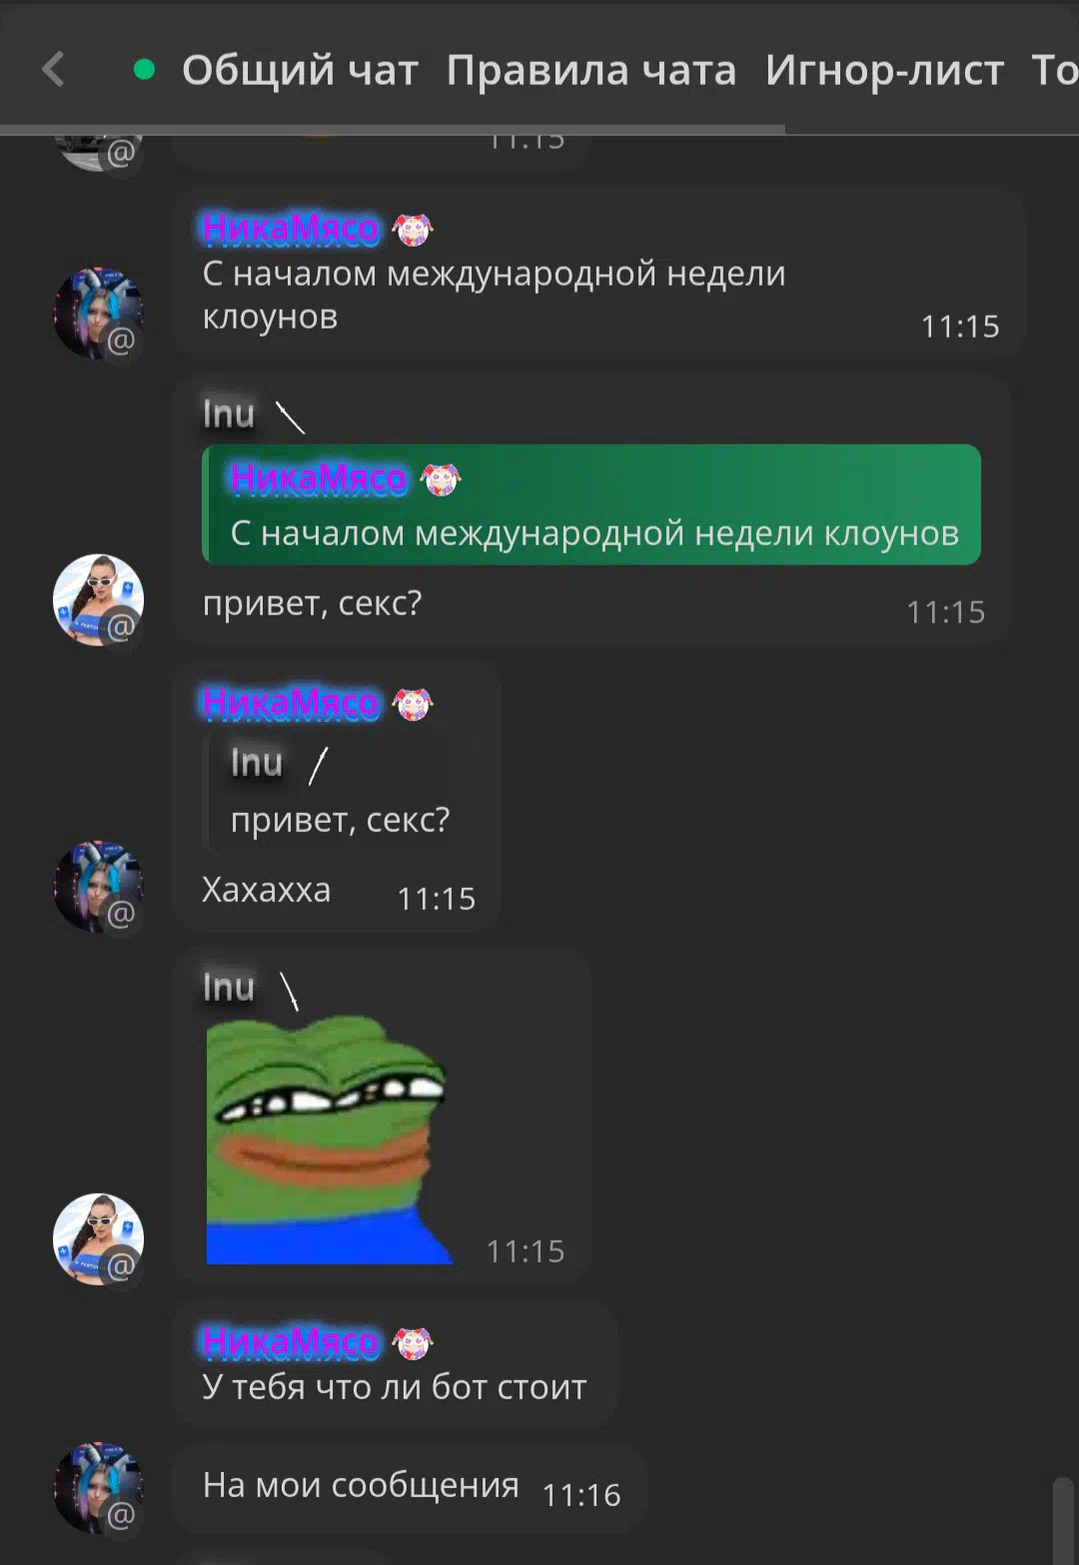Tap the @ badge on the avatar beside 'На мои сообщения'
Image resolution: width=1079 pixels, height=1565 pixels.
(x=121, y=1515)
